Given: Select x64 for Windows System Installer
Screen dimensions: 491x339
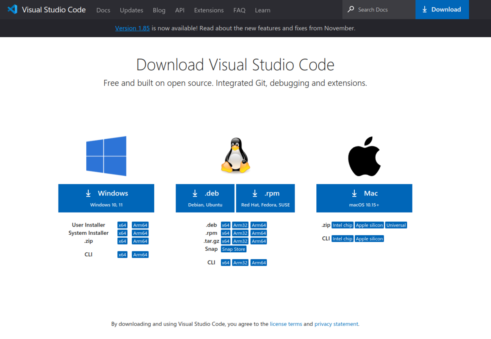Looking at the screenshot, I should point(122,233).
